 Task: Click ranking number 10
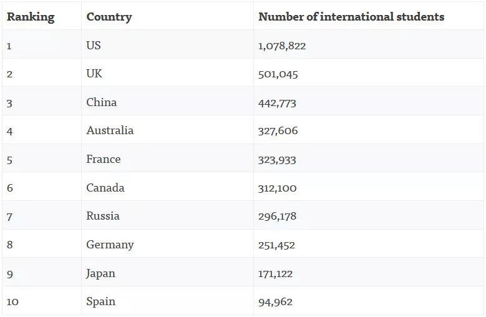pos(12,302)
